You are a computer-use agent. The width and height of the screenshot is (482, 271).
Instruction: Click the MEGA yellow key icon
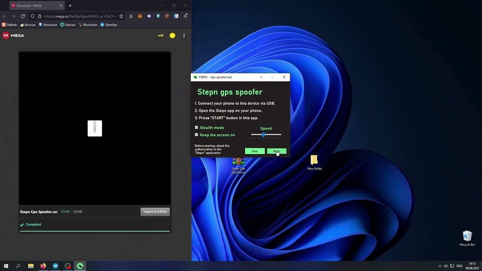[x=161, y=35]
